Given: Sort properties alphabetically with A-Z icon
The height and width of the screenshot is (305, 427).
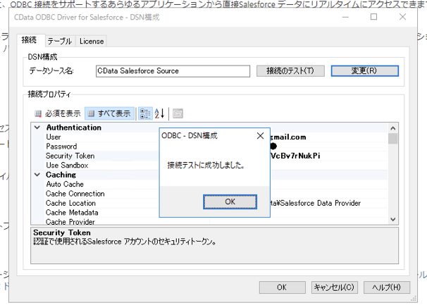Looking at the screenshot, I should pyautogui.click(x=159, y=113).
